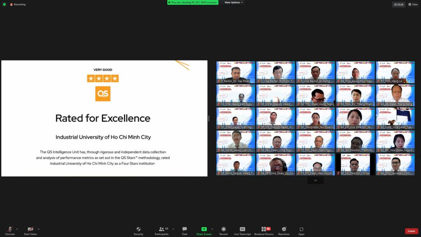Open the Security options
Screen dimensions: 421x237
139,231
